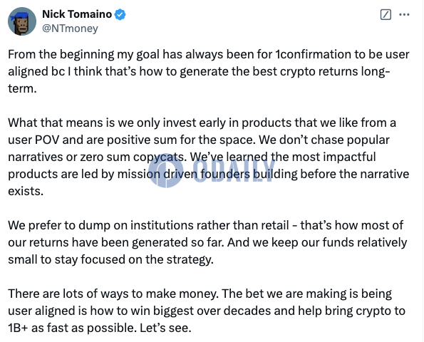Click the paragraph starting 'What that means'

pyautogui.click(x=208, y=157)
